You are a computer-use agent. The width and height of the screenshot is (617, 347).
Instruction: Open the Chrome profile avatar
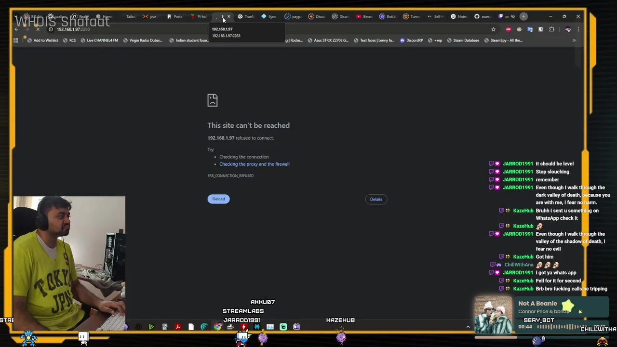pyautogui.click(x=567, y=29)
